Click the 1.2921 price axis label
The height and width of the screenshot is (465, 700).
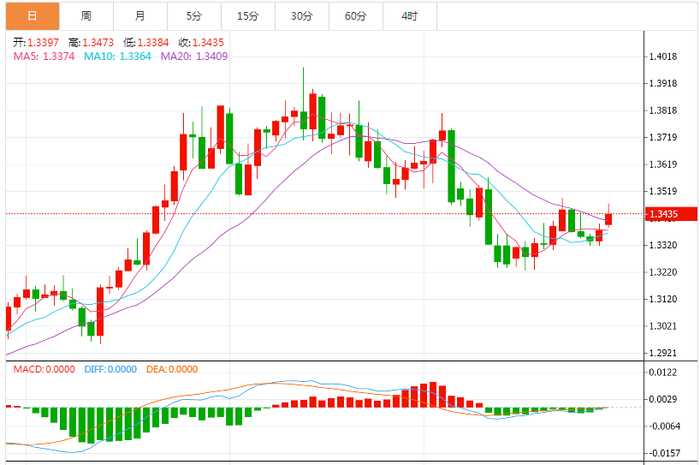[x=663, y=353]
